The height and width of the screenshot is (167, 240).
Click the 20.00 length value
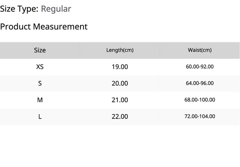120,83
